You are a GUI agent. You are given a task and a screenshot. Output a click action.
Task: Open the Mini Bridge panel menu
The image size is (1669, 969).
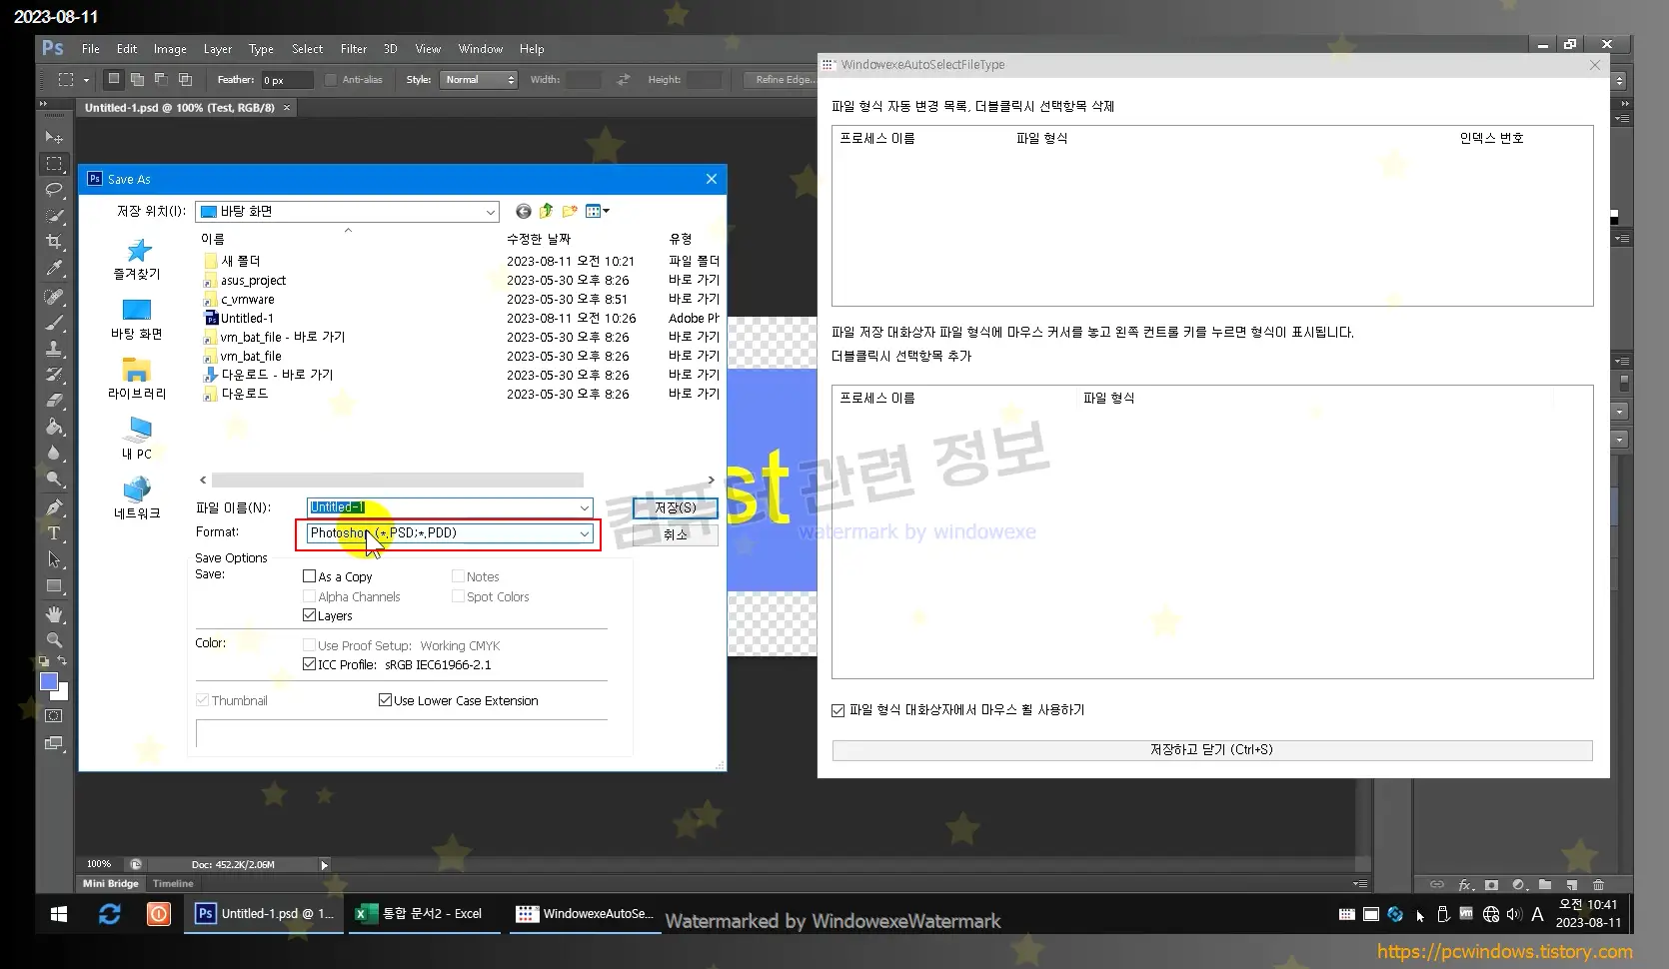(1359, 884)
